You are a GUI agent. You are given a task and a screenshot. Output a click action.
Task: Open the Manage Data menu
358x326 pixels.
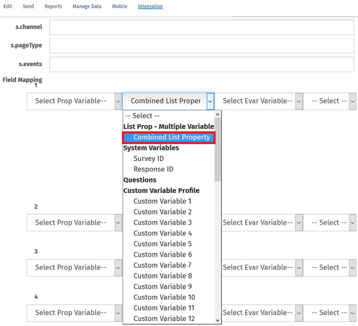[x=87, y=6]
